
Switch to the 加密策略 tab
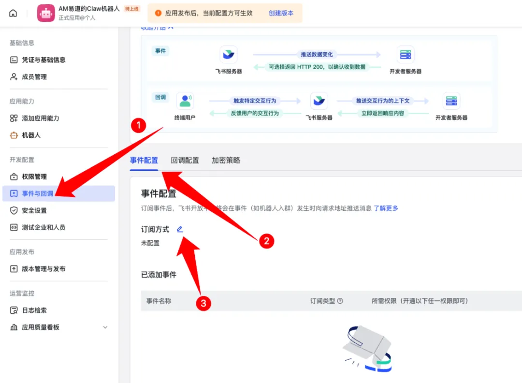(226, 161)
